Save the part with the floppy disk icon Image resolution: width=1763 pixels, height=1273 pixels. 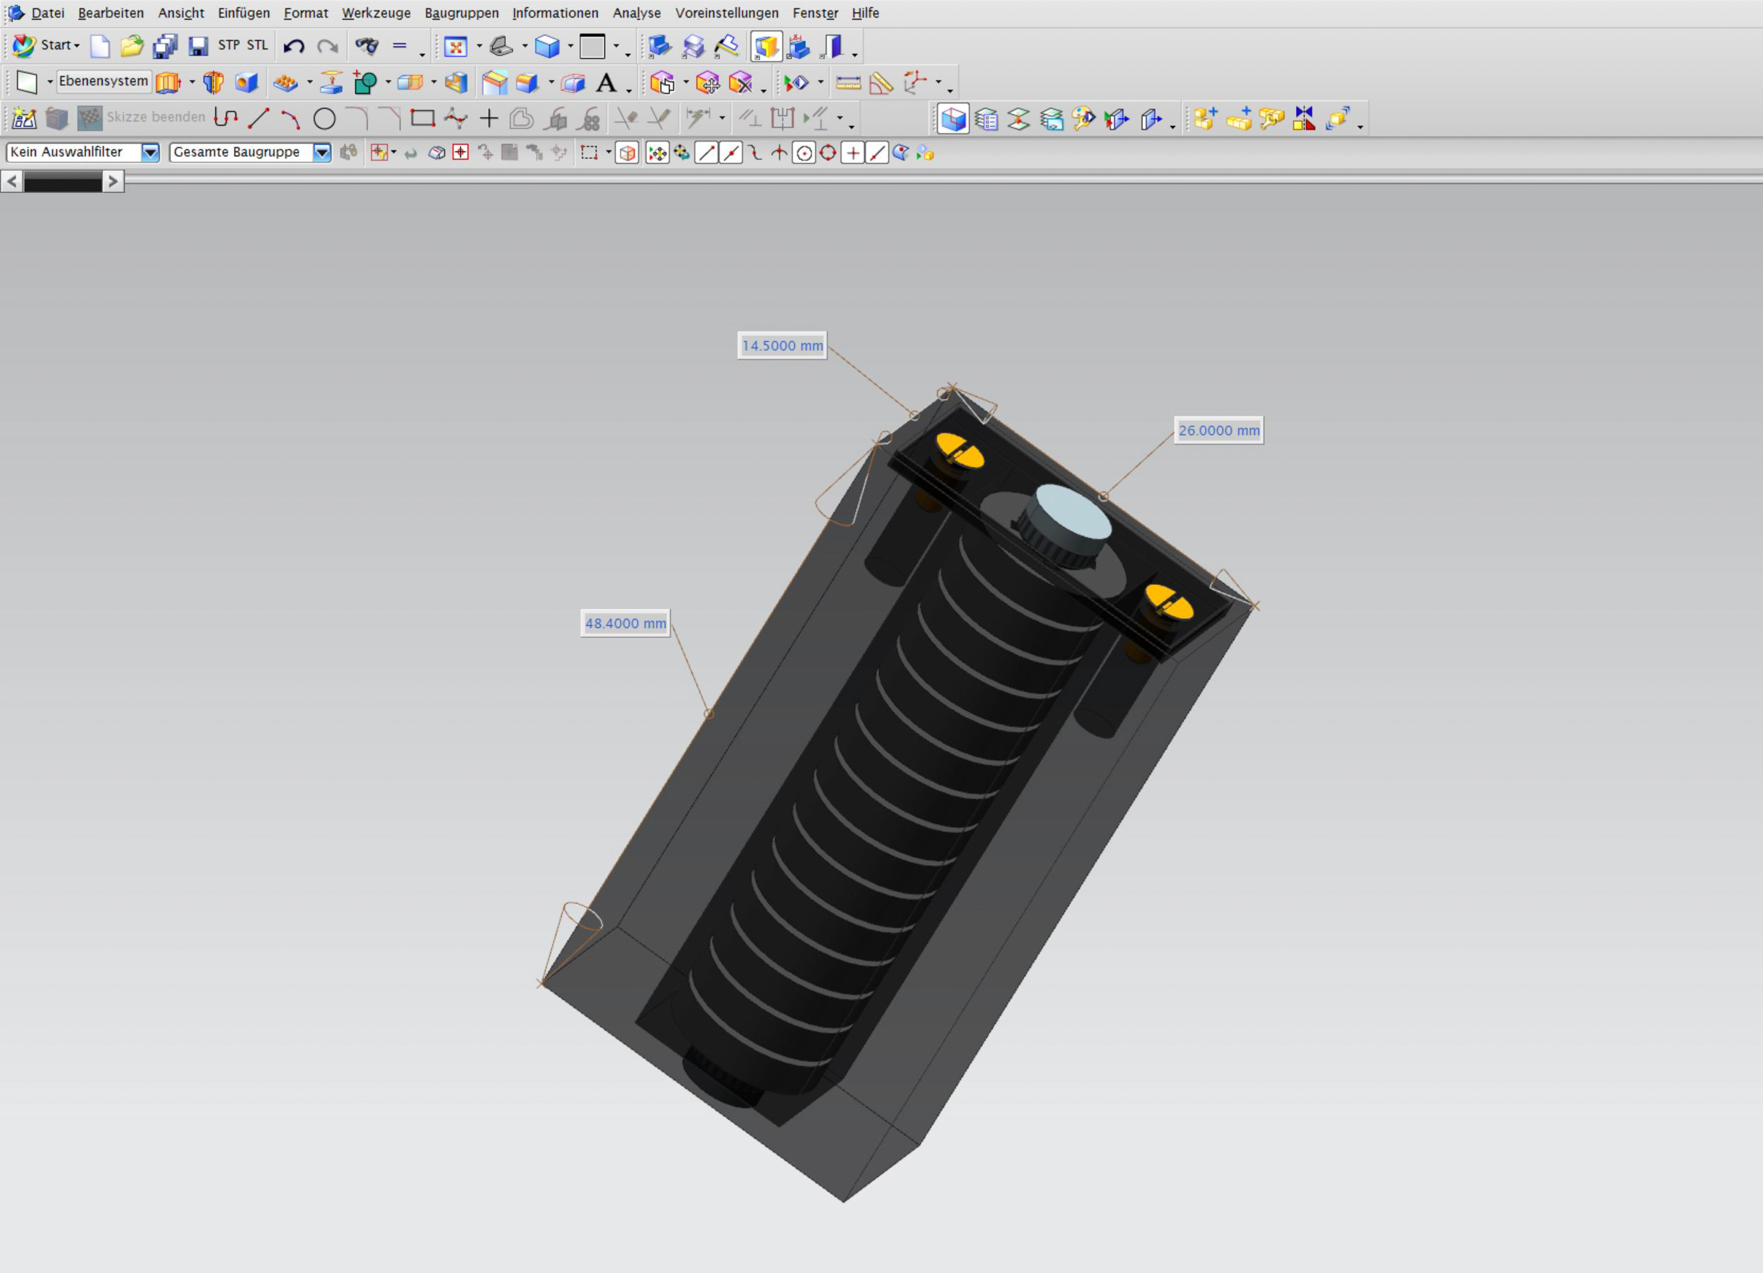pyautogui.click(x=198, y=46)
